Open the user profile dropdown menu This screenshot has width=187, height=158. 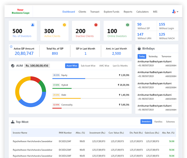[175, 12]
